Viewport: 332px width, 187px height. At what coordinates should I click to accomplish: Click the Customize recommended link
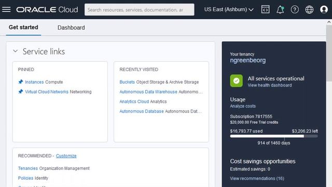tap(66, 156)
